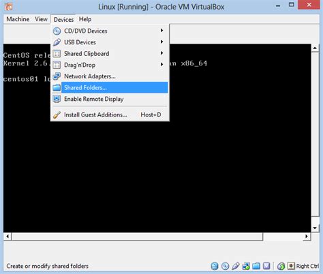Click the Right Ctrl host key label
The height and width of the screenshot is (274, 323).
pos(307,266)
